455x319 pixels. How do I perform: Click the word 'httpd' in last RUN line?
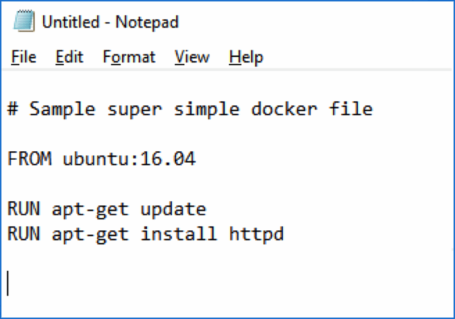coord(257,234)
